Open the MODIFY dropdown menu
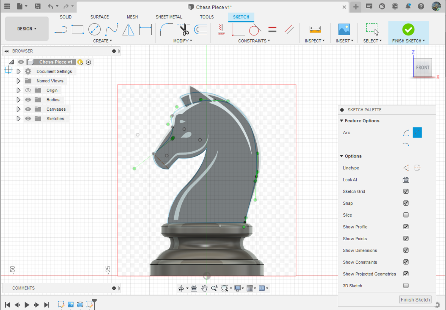This screenshot has height=310, width=446. point(182,41)
